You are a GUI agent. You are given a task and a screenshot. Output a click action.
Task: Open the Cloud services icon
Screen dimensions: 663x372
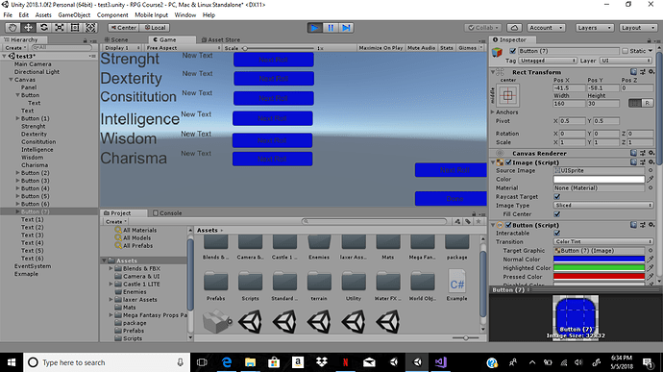coord(514,28)
